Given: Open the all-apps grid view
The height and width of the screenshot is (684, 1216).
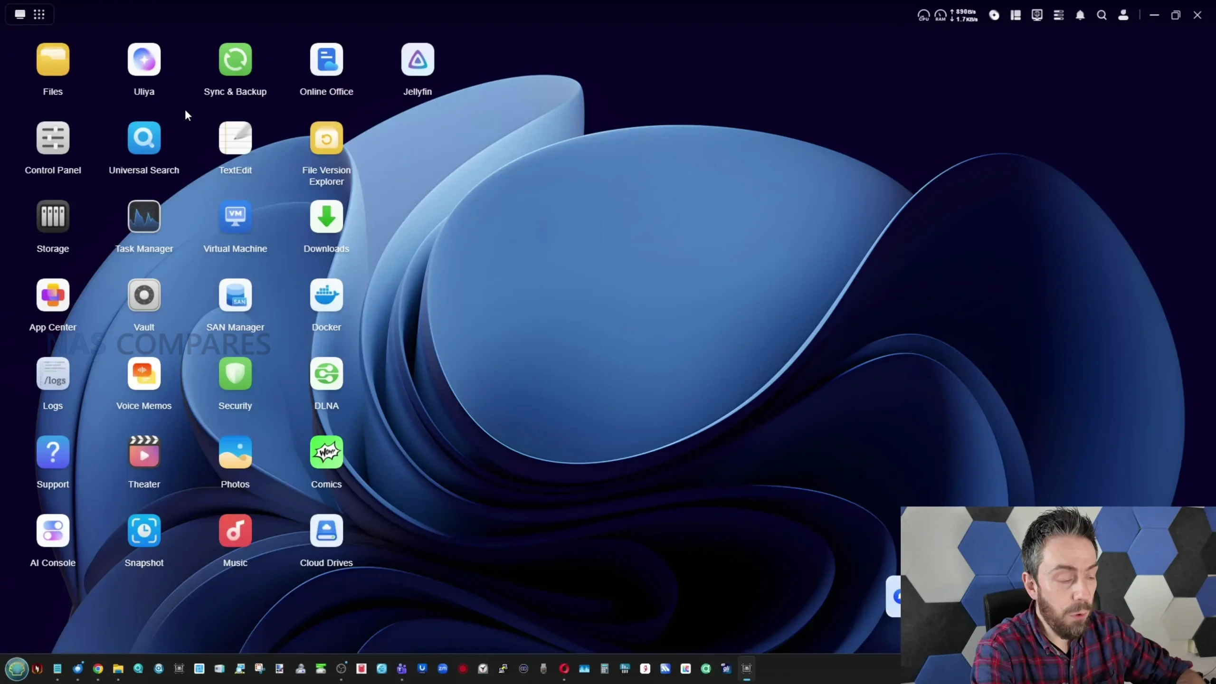Looking at the screenshot, I should tap(39, 15).
